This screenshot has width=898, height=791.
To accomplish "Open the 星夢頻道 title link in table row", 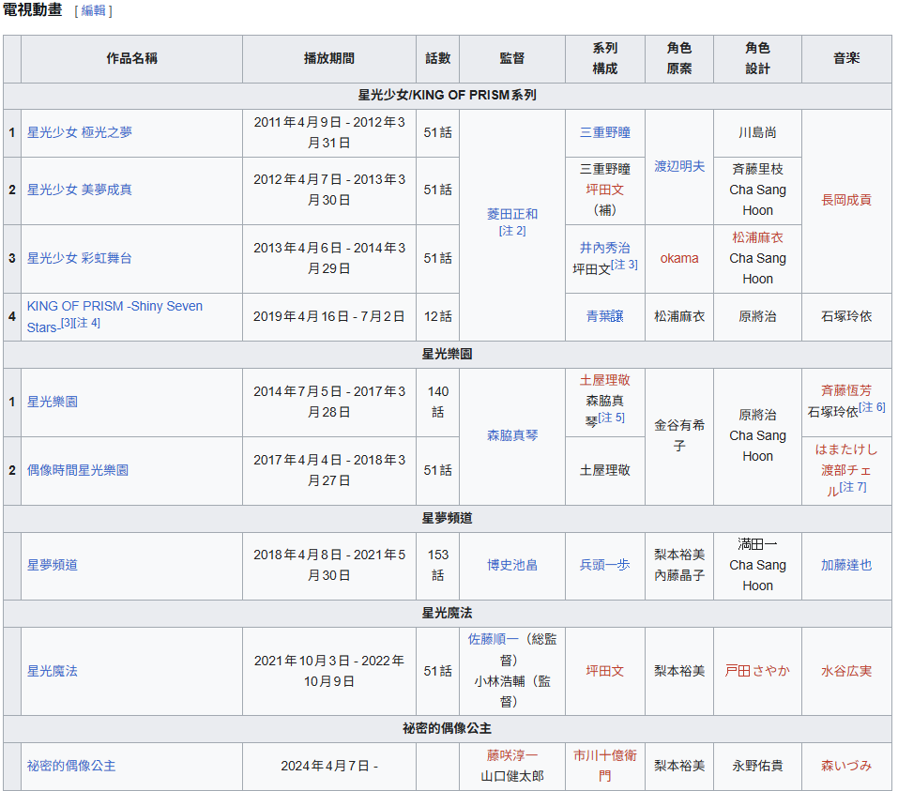I will point(53,565).
